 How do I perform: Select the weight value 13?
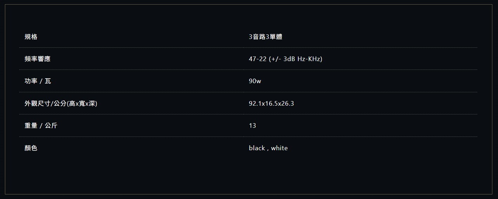[252, 126]
